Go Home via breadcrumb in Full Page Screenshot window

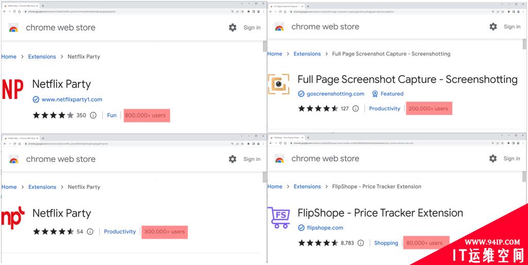pos(275,54)
